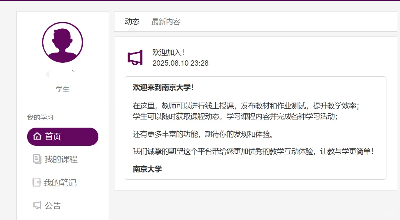Click the line starting 在这里，教师可以
The width and height of the screenshot is (400, 220).
coord(246,106)
